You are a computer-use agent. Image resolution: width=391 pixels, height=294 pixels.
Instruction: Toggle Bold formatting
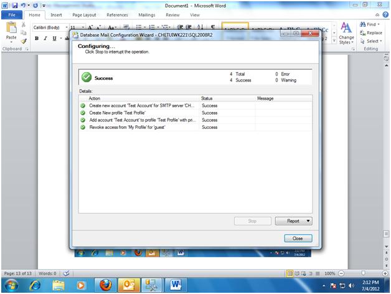tap(37, 38)
